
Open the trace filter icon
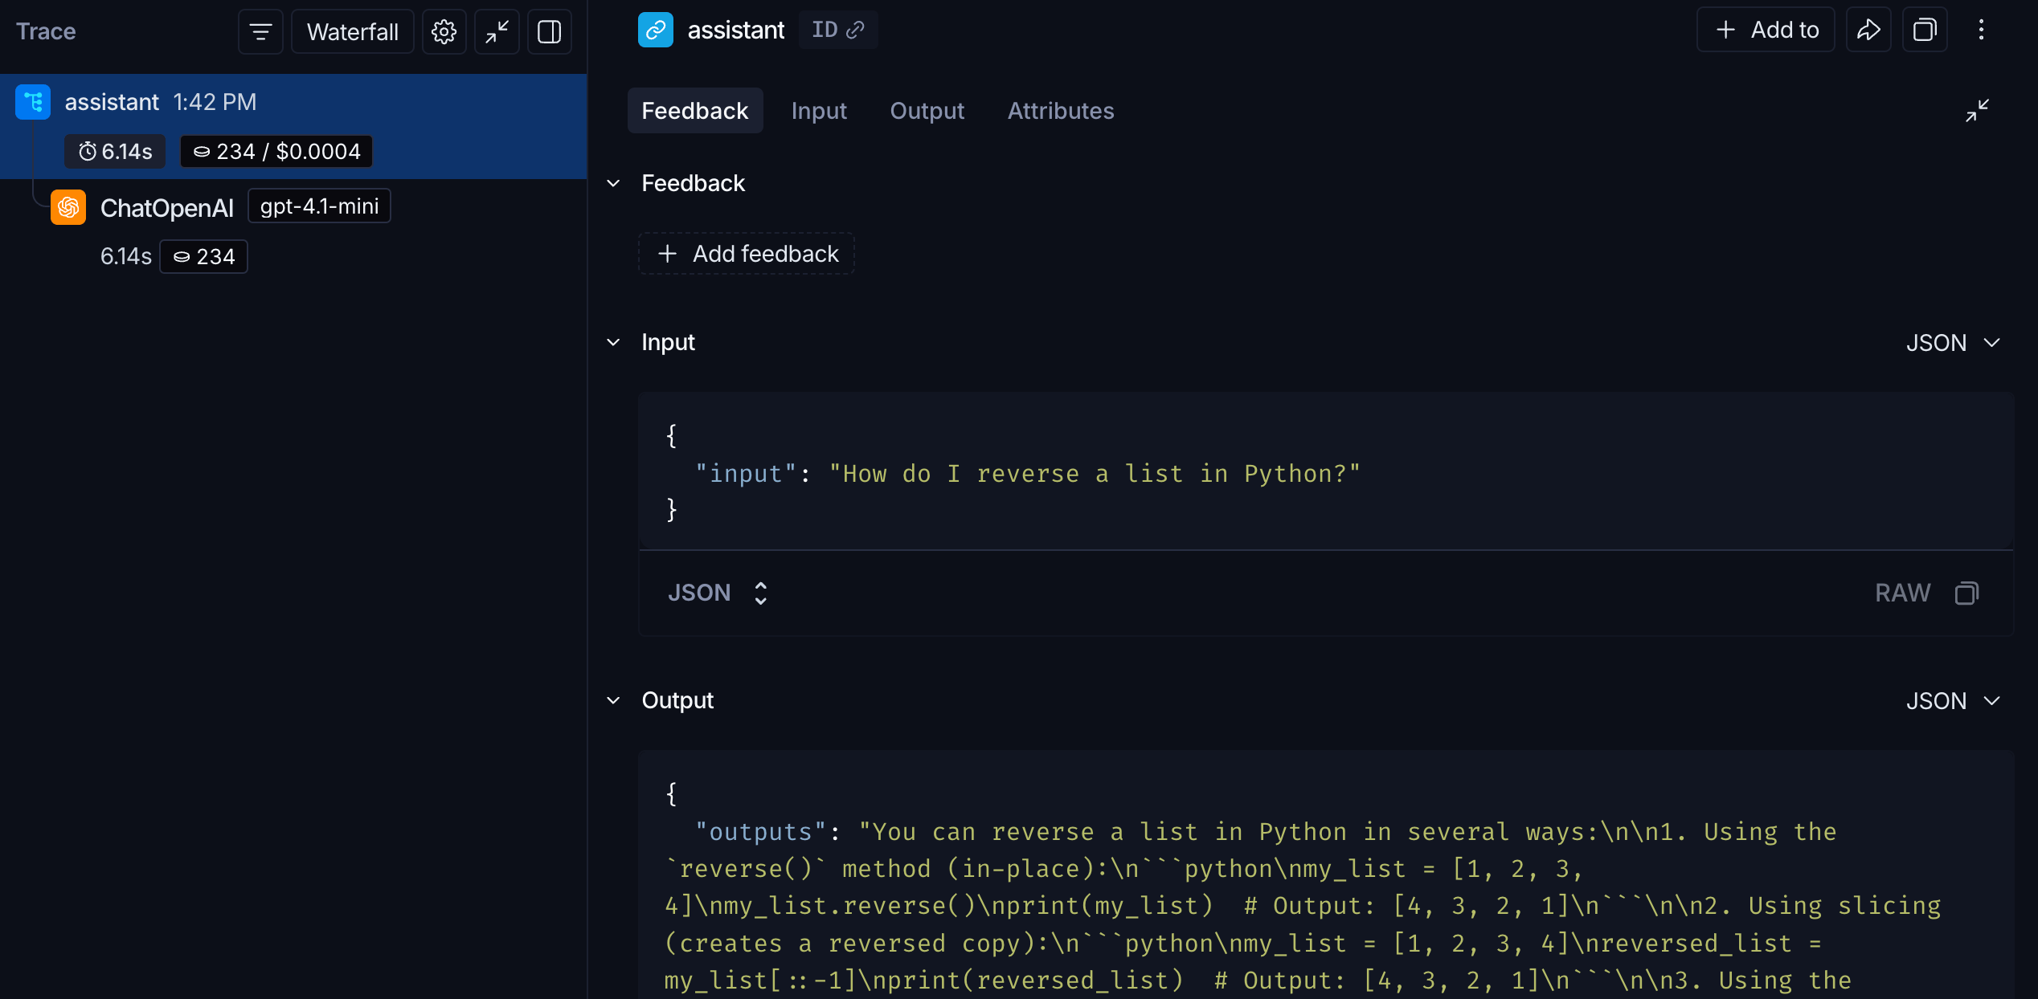(x=260, y=32)
